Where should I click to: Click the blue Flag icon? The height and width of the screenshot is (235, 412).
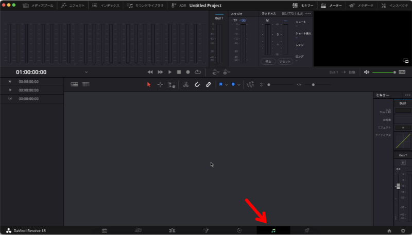click(221, 84)
